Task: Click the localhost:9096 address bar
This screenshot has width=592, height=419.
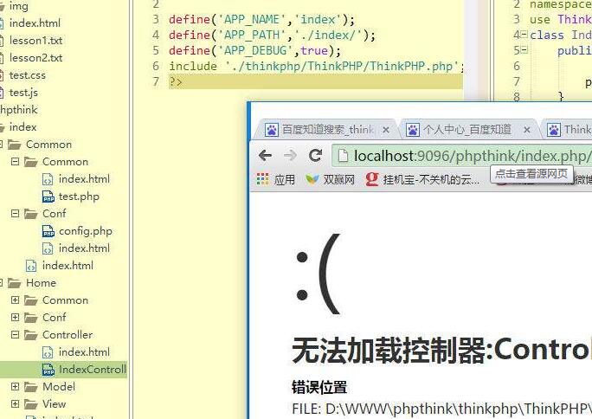Action: (462, 156)
